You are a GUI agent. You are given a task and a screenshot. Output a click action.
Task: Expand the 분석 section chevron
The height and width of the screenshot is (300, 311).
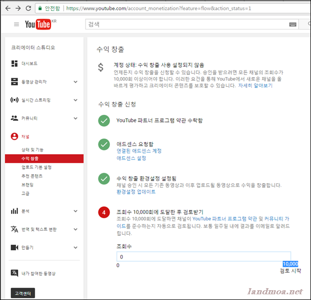[76, 211]
